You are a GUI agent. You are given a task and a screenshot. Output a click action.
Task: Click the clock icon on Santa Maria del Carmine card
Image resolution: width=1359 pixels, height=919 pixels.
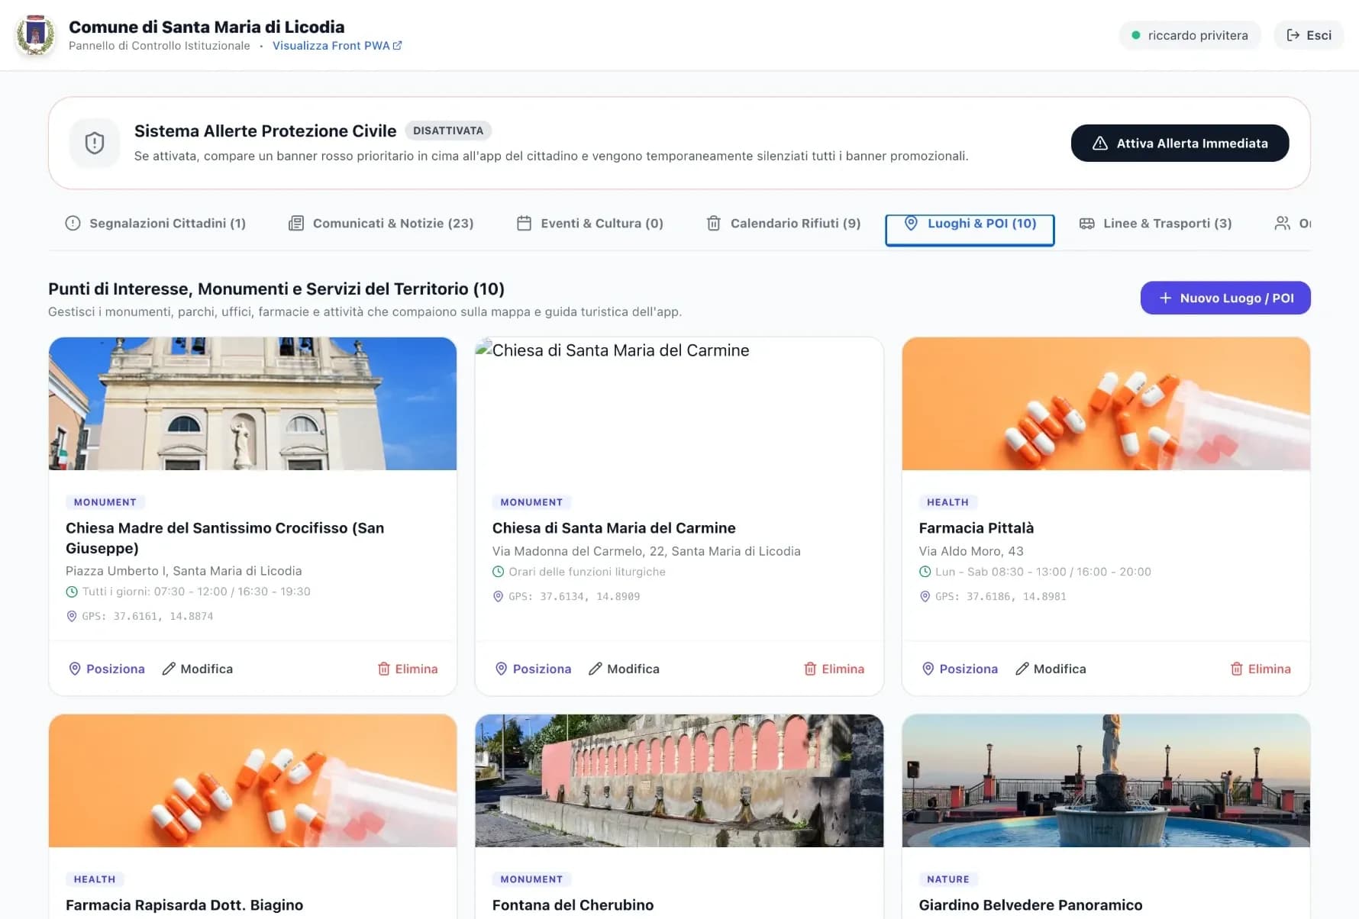(x=499, y=572)
